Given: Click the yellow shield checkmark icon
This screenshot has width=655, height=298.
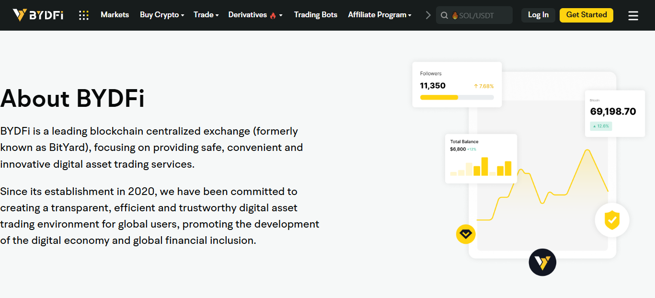Looking at the screenshot, I should 612,220.
